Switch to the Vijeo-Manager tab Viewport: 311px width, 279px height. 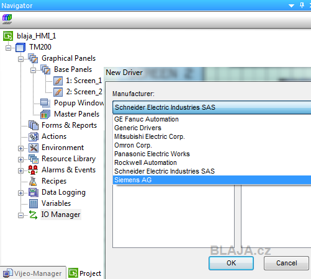[33, 273]
